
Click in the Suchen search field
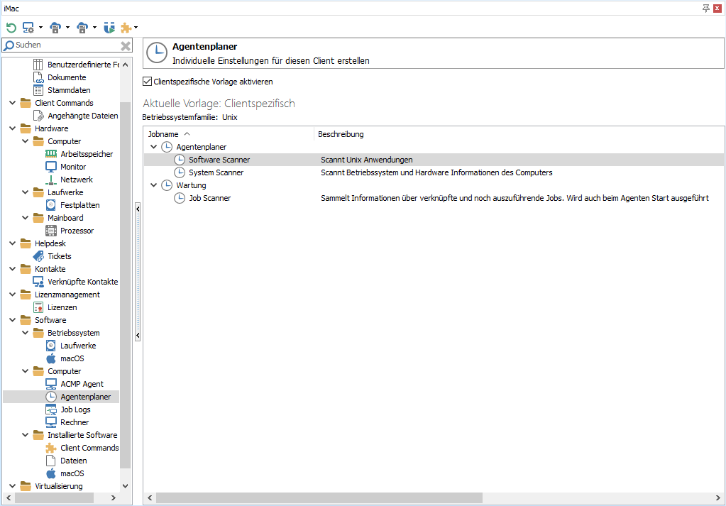(64, 45)
